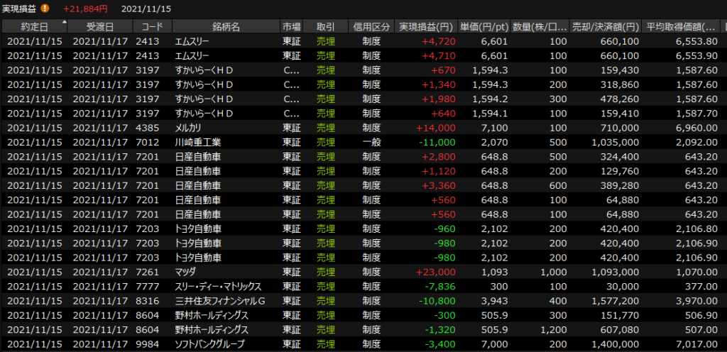
Task: Click the 2021/11/15 date at top
Action: 146,9
